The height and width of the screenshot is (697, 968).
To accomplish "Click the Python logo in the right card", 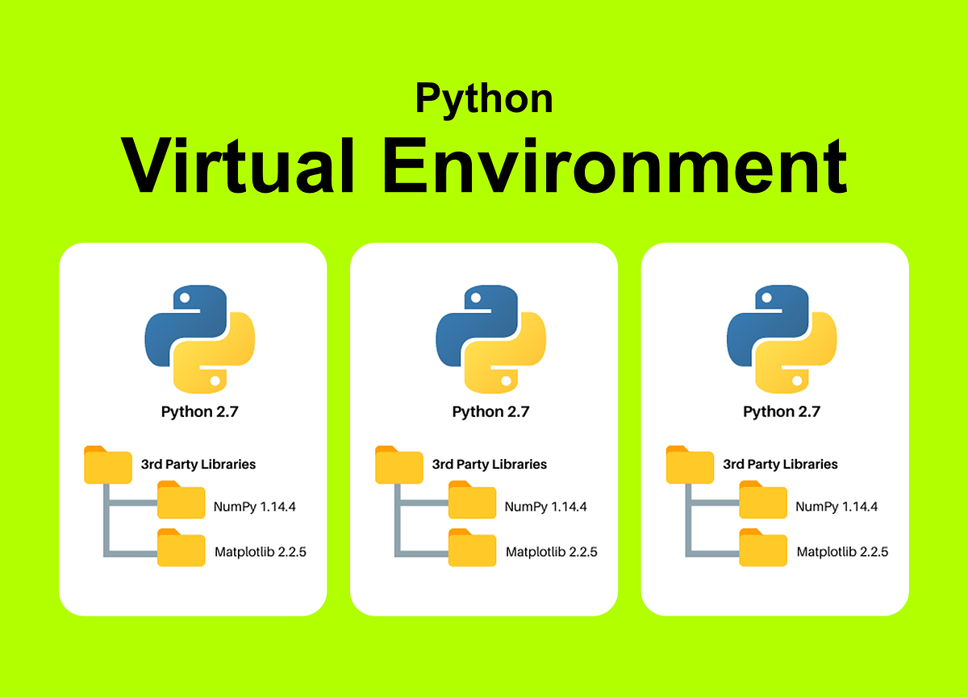I will 782,339.
